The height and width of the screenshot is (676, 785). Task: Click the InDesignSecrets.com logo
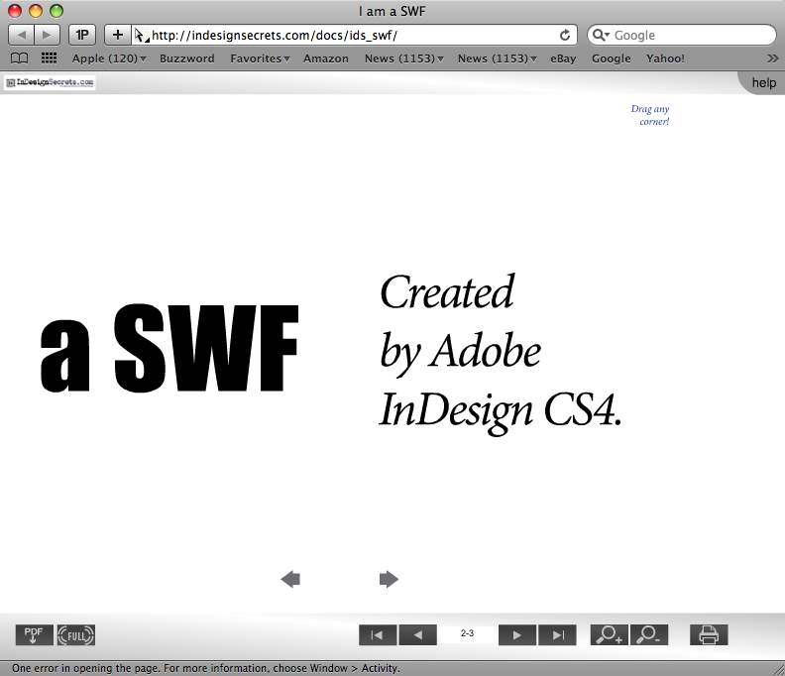(x=51, y=82)
